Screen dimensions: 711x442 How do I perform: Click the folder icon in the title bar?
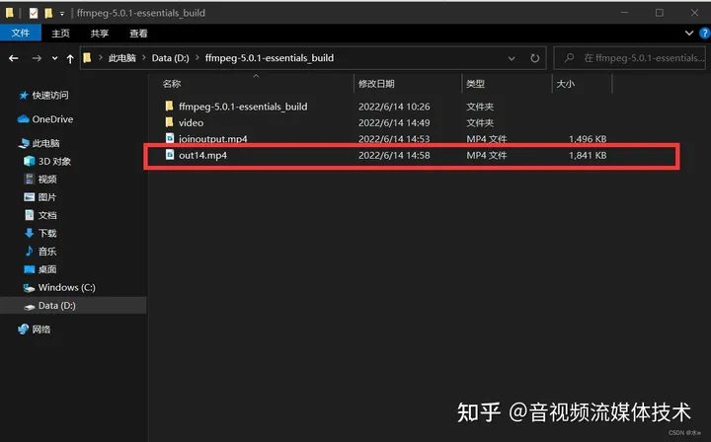pos(10,13)
